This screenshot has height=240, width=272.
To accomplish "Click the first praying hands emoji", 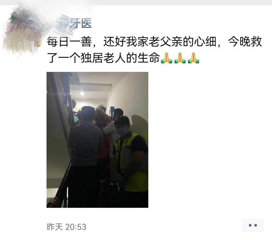I will [x=166, y=58].
